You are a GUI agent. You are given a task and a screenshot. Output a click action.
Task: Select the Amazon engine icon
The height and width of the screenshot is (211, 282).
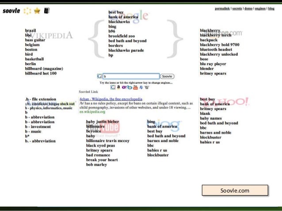[x=118, y=87]
